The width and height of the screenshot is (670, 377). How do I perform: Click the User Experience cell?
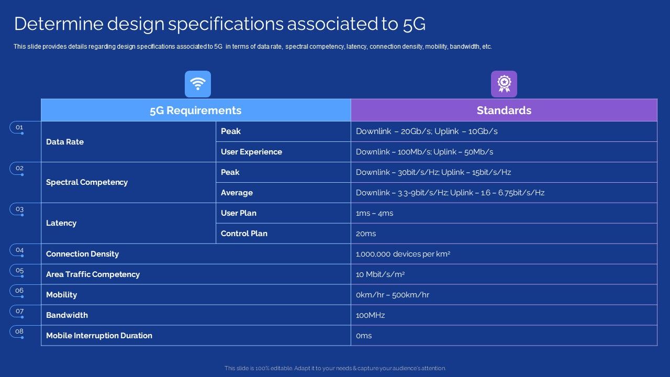283,151
